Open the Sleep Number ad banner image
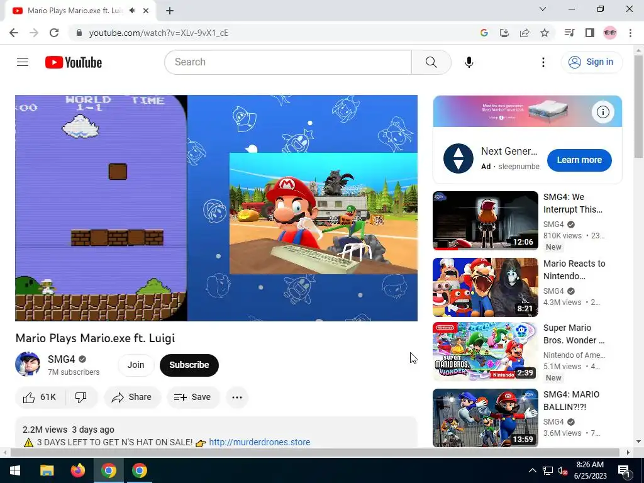 click(x=528, y=111)
